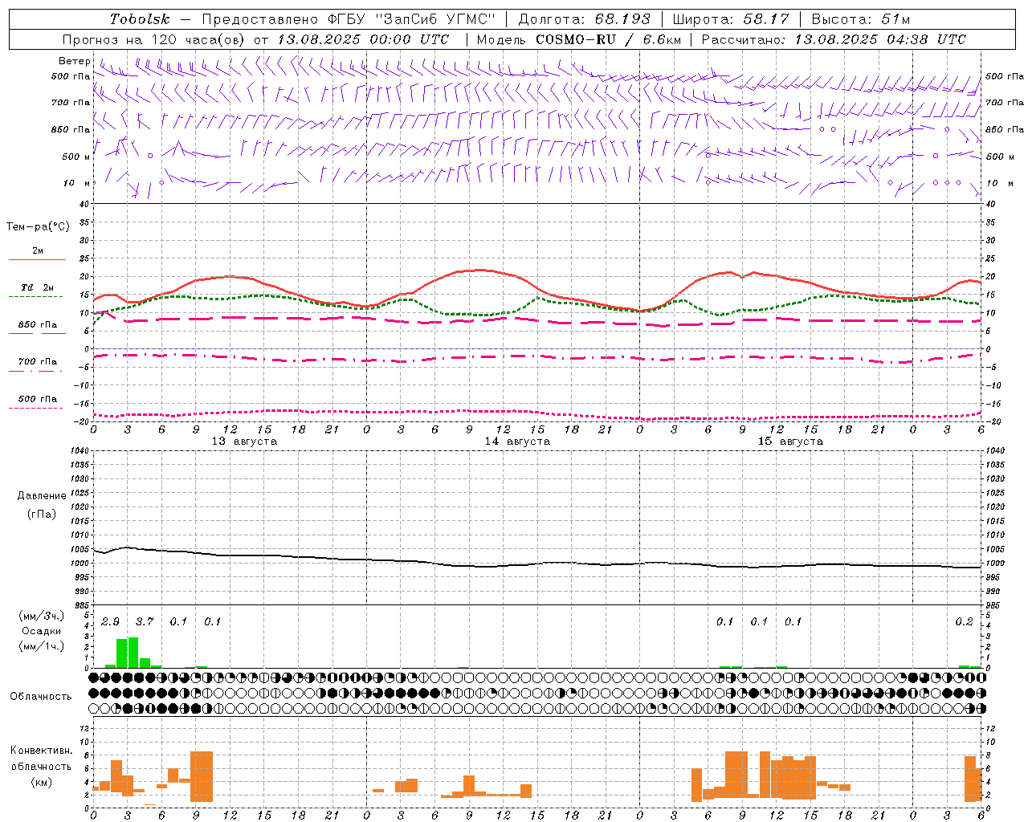Click the "Рассчитано: 13.08.2025 04:38 UTC" text
The height and width of the screenshot is (822, 1028).
pos(834,39)
